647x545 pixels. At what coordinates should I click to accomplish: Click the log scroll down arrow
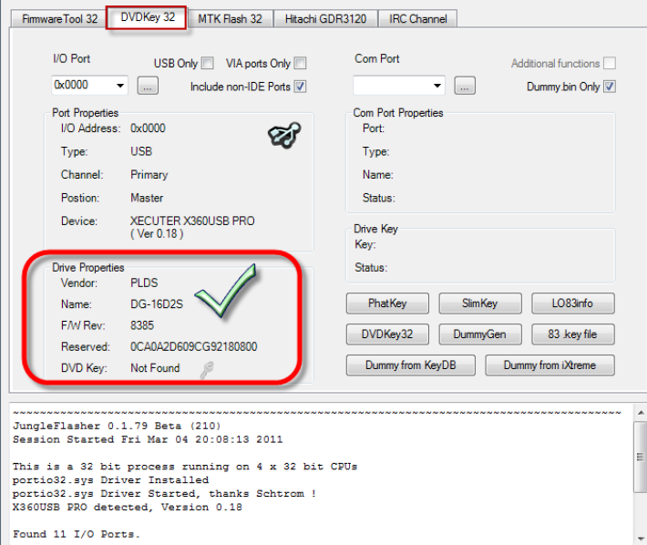pyautogui.click(x=641, y=538)
